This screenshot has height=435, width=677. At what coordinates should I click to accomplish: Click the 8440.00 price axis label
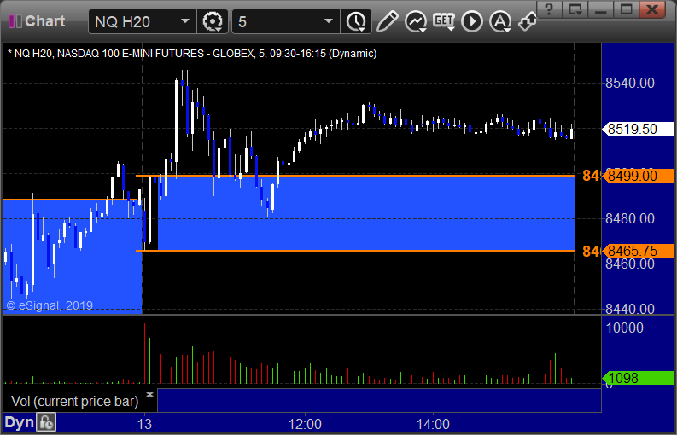coord(630,309)
